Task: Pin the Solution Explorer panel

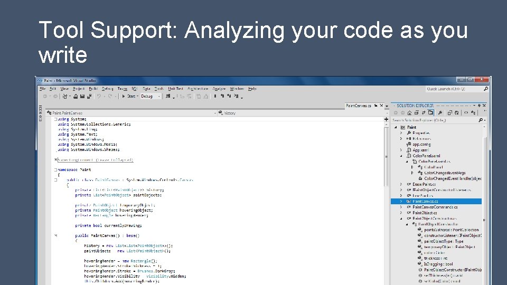Action: tap(479, 106)
